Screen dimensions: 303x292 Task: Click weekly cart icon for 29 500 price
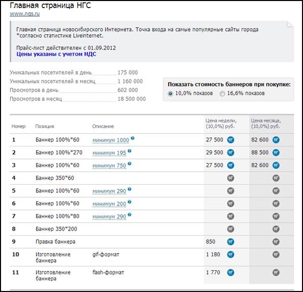pyautogui.click(x=230, y=152)
